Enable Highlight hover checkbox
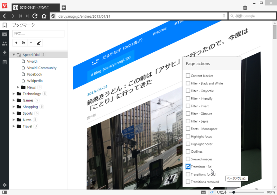The width and height of the screenshot is (277, 195). (x=188, y=144)
